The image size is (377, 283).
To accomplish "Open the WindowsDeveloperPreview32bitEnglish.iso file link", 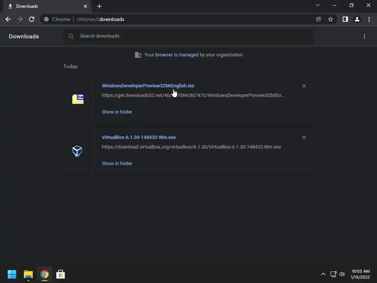I will coord(148,85).
